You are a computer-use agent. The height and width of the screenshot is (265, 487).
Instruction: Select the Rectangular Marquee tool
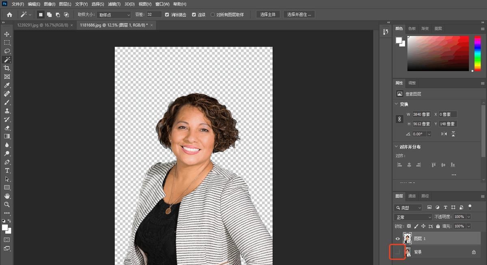click(7, 42)
